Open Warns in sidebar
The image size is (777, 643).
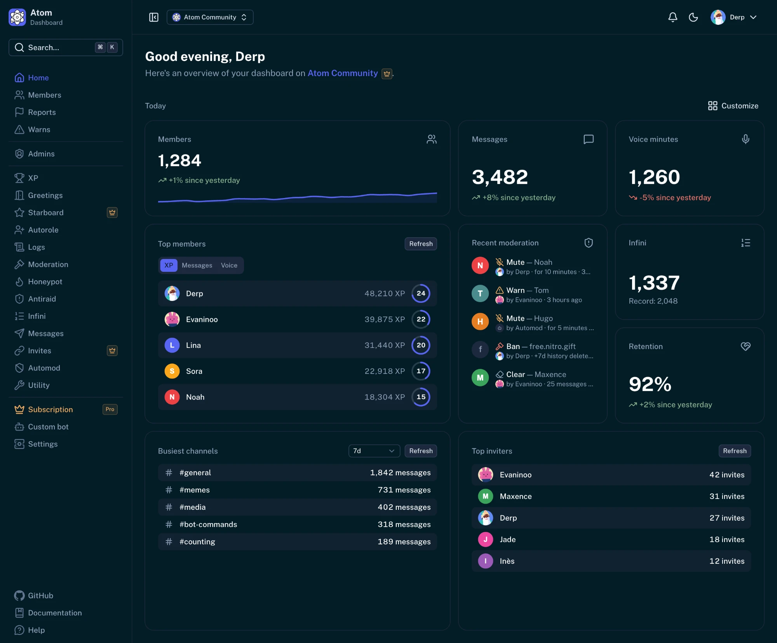(66, 129)
